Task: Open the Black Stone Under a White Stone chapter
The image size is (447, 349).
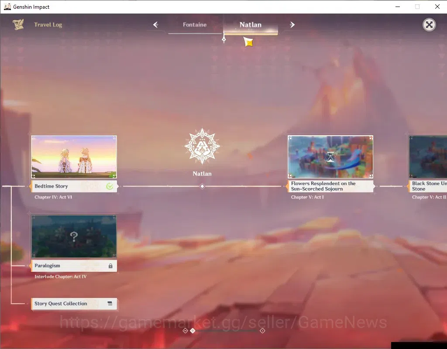Action: (x=428, y=186)
